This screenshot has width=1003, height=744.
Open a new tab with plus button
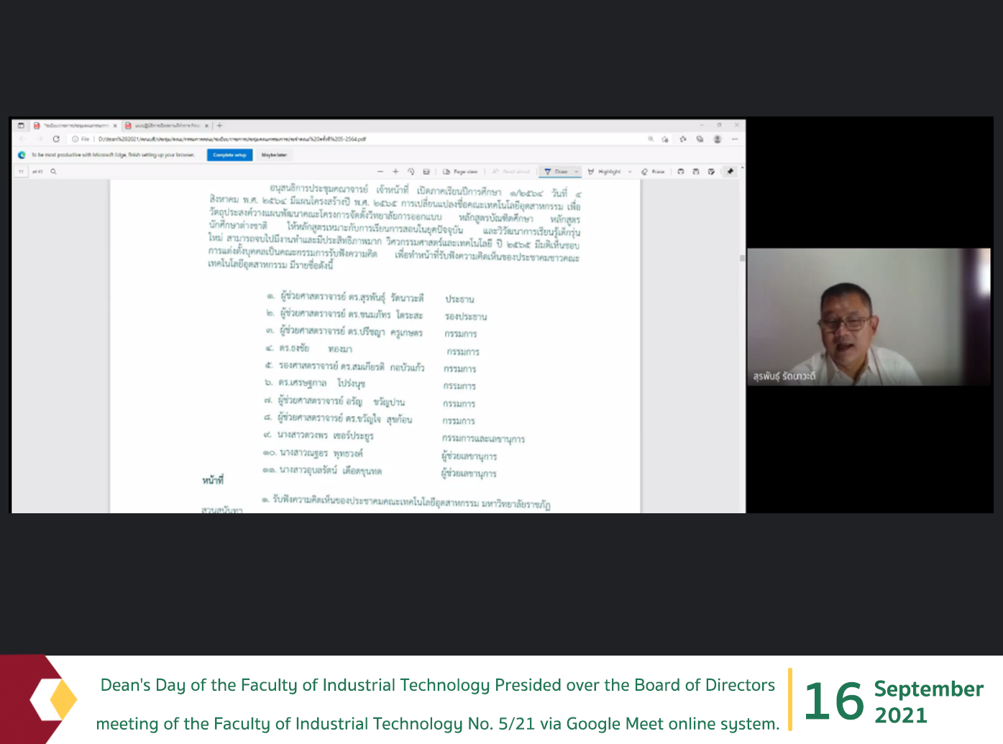(220, 126)
